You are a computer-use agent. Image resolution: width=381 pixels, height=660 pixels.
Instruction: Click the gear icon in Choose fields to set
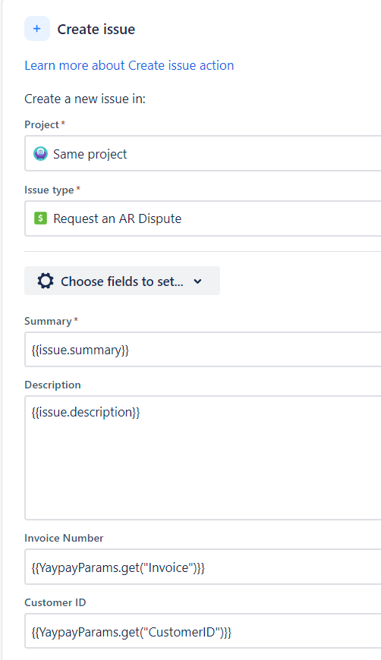[x=46, y=281]
